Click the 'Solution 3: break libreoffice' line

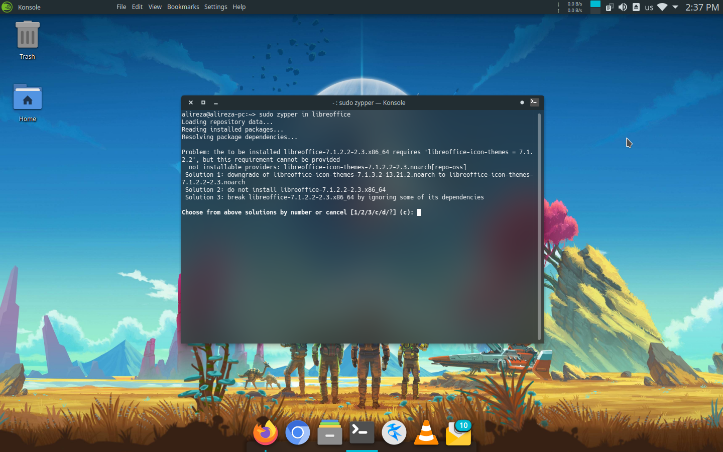[x=334, y=197]
